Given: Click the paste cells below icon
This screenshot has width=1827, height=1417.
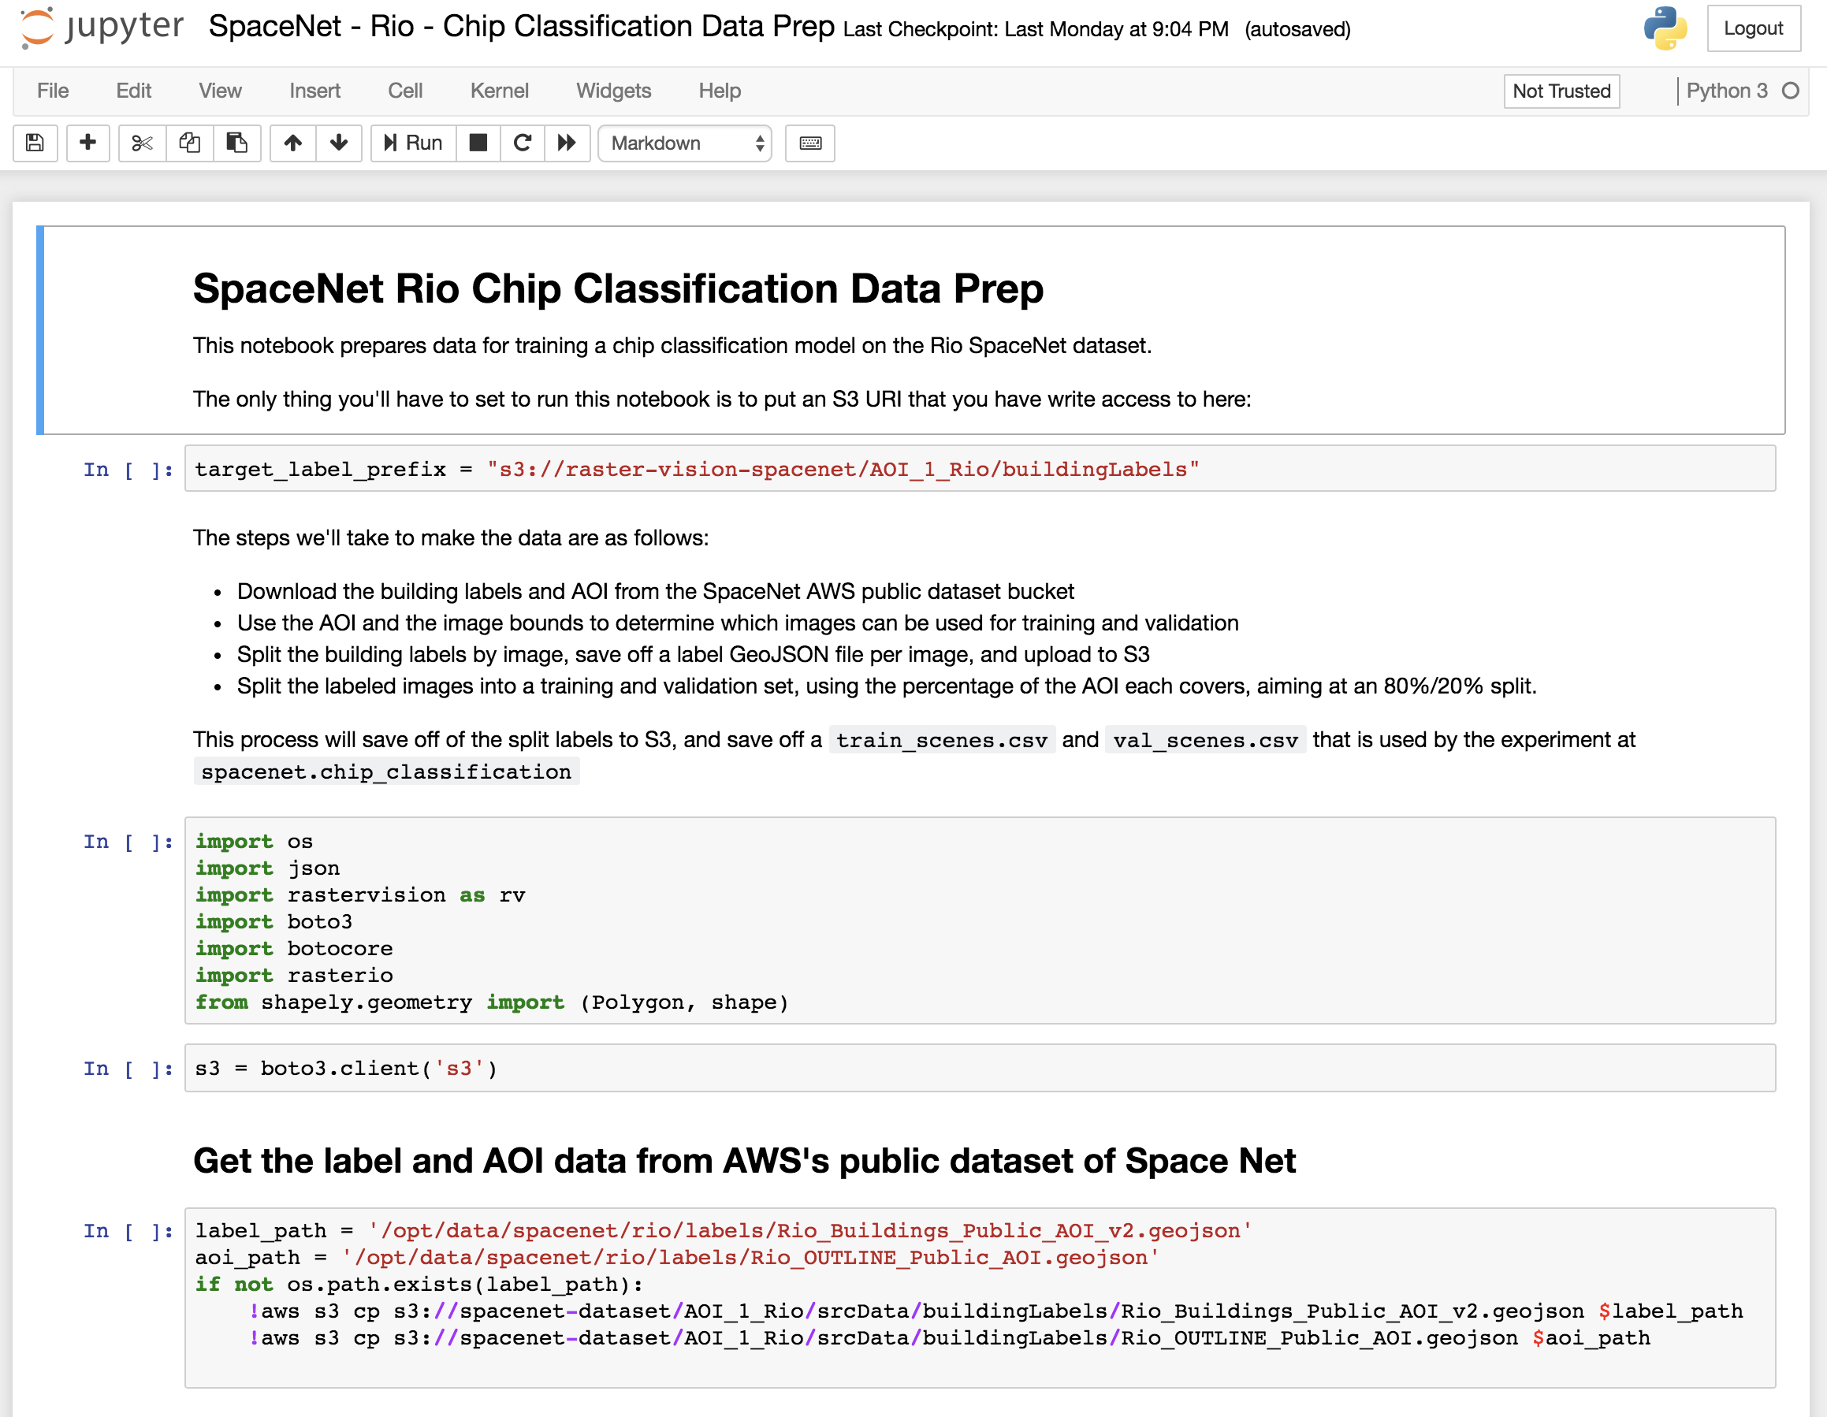Looking at the screenshot, I should (236, 143).
